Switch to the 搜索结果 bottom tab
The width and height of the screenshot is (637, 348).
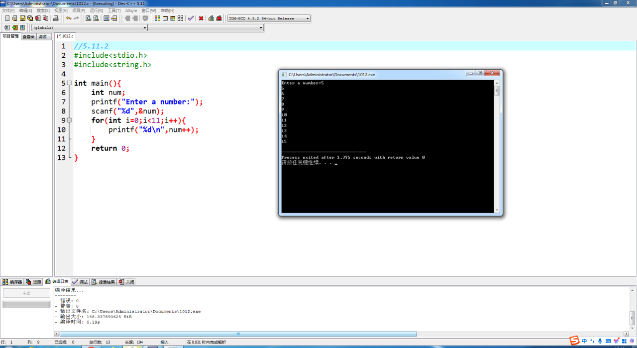103,282
